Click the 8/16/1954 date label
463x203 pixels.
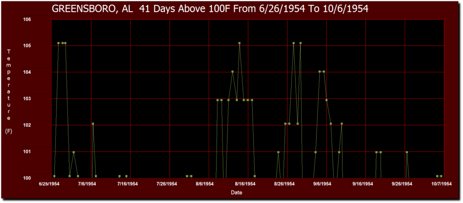tap(246, 184)
